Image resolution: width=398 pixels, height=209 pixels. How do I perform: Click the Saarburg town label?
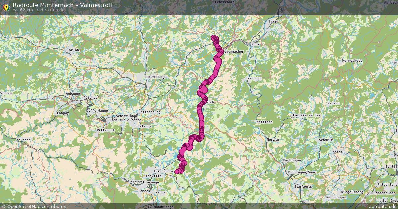(x=254, y=78)
